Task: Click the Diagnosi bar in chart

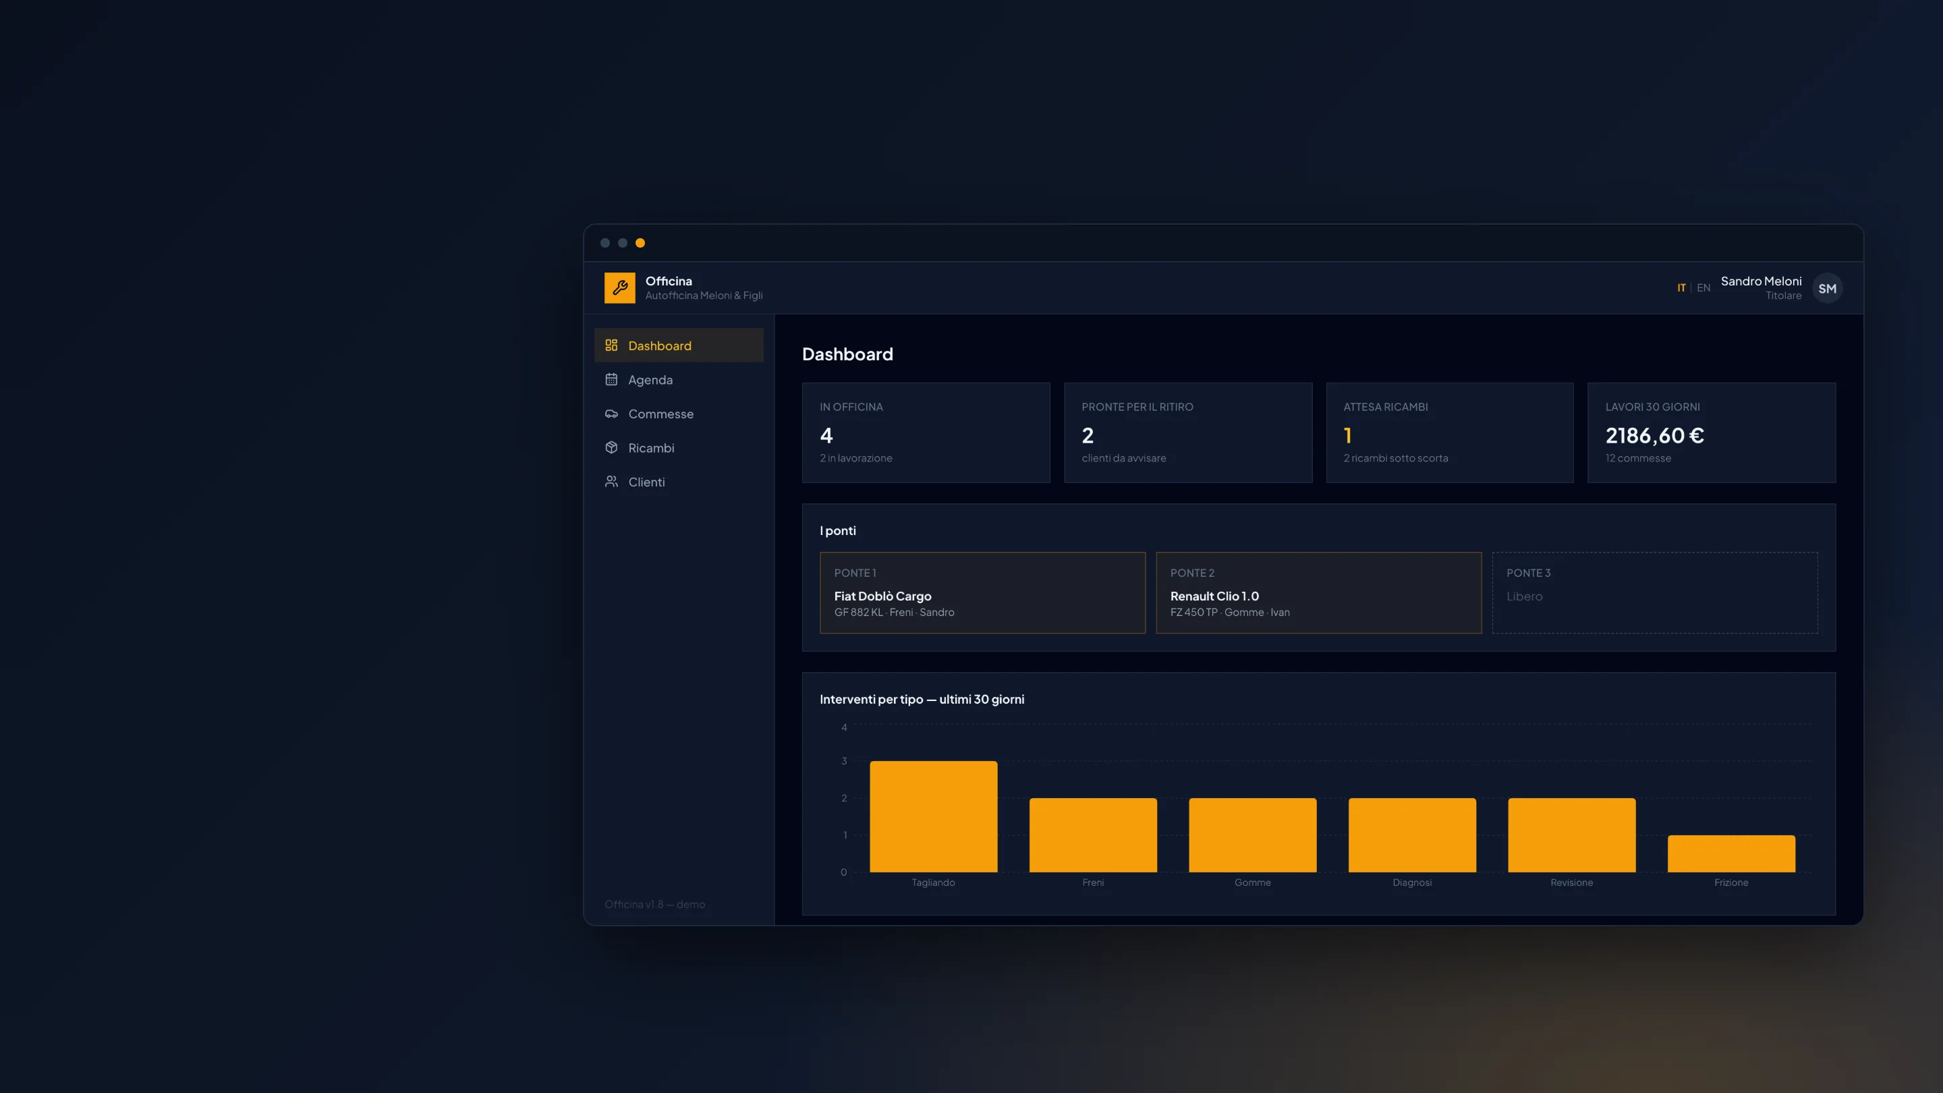Action: pos(1412,835)
